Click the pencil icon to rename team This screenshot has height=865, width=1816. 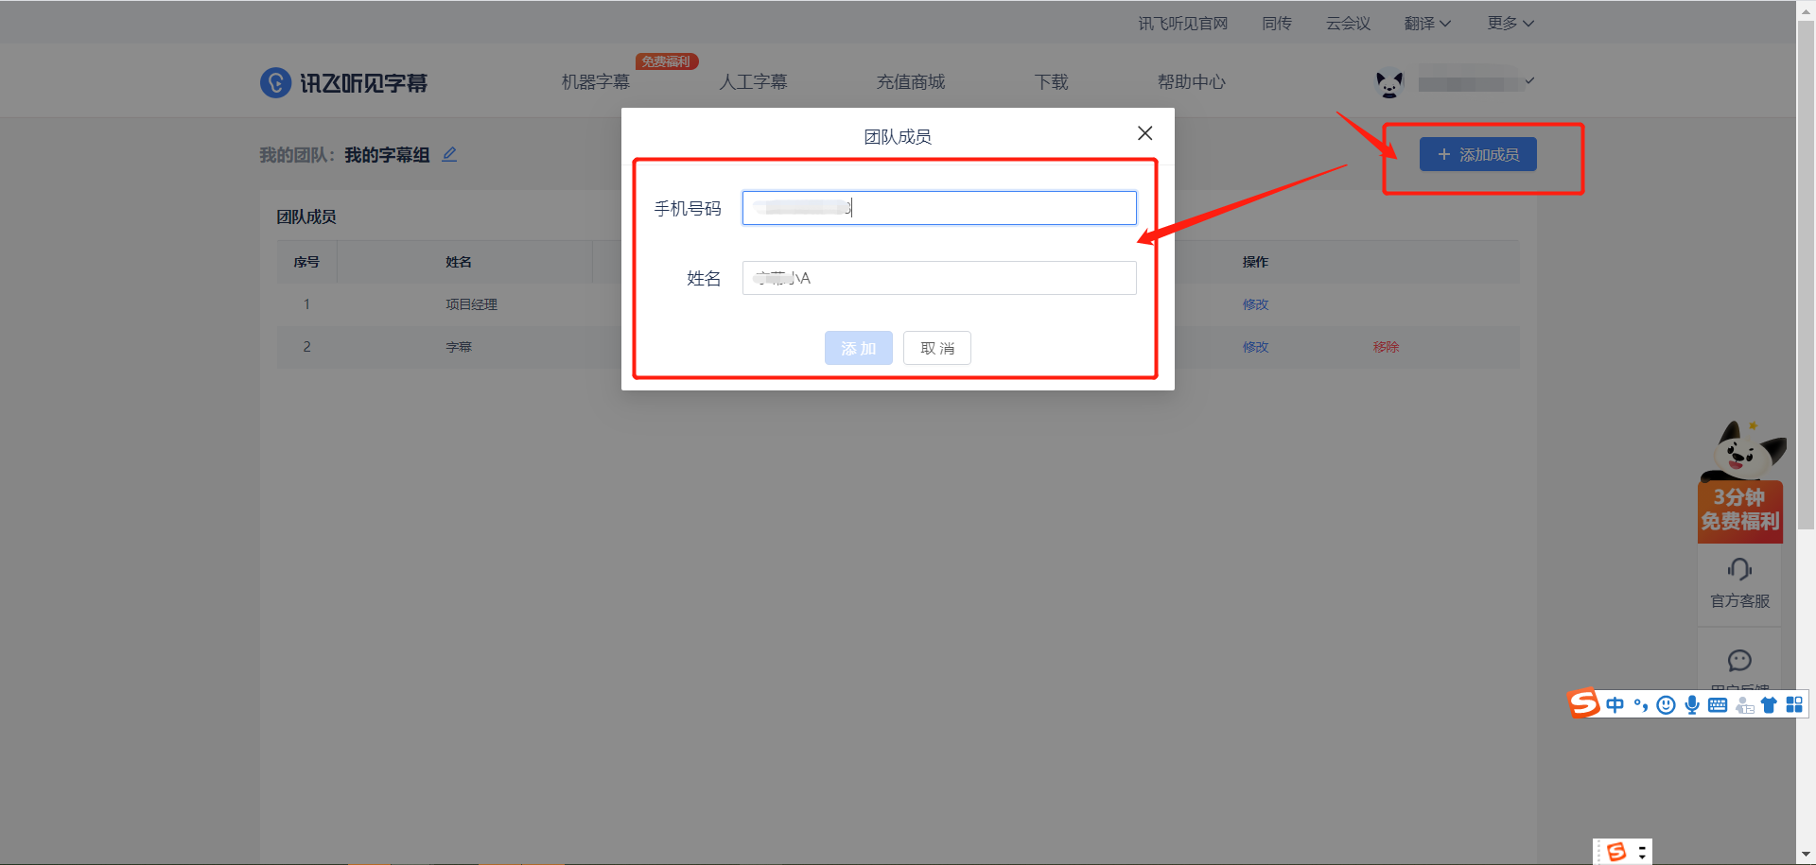click(449, 154)
